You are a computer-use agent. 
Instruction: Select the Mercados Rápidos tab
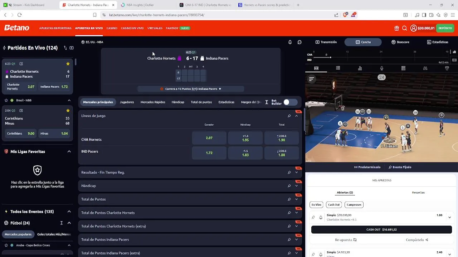click(x=153, y=102)
